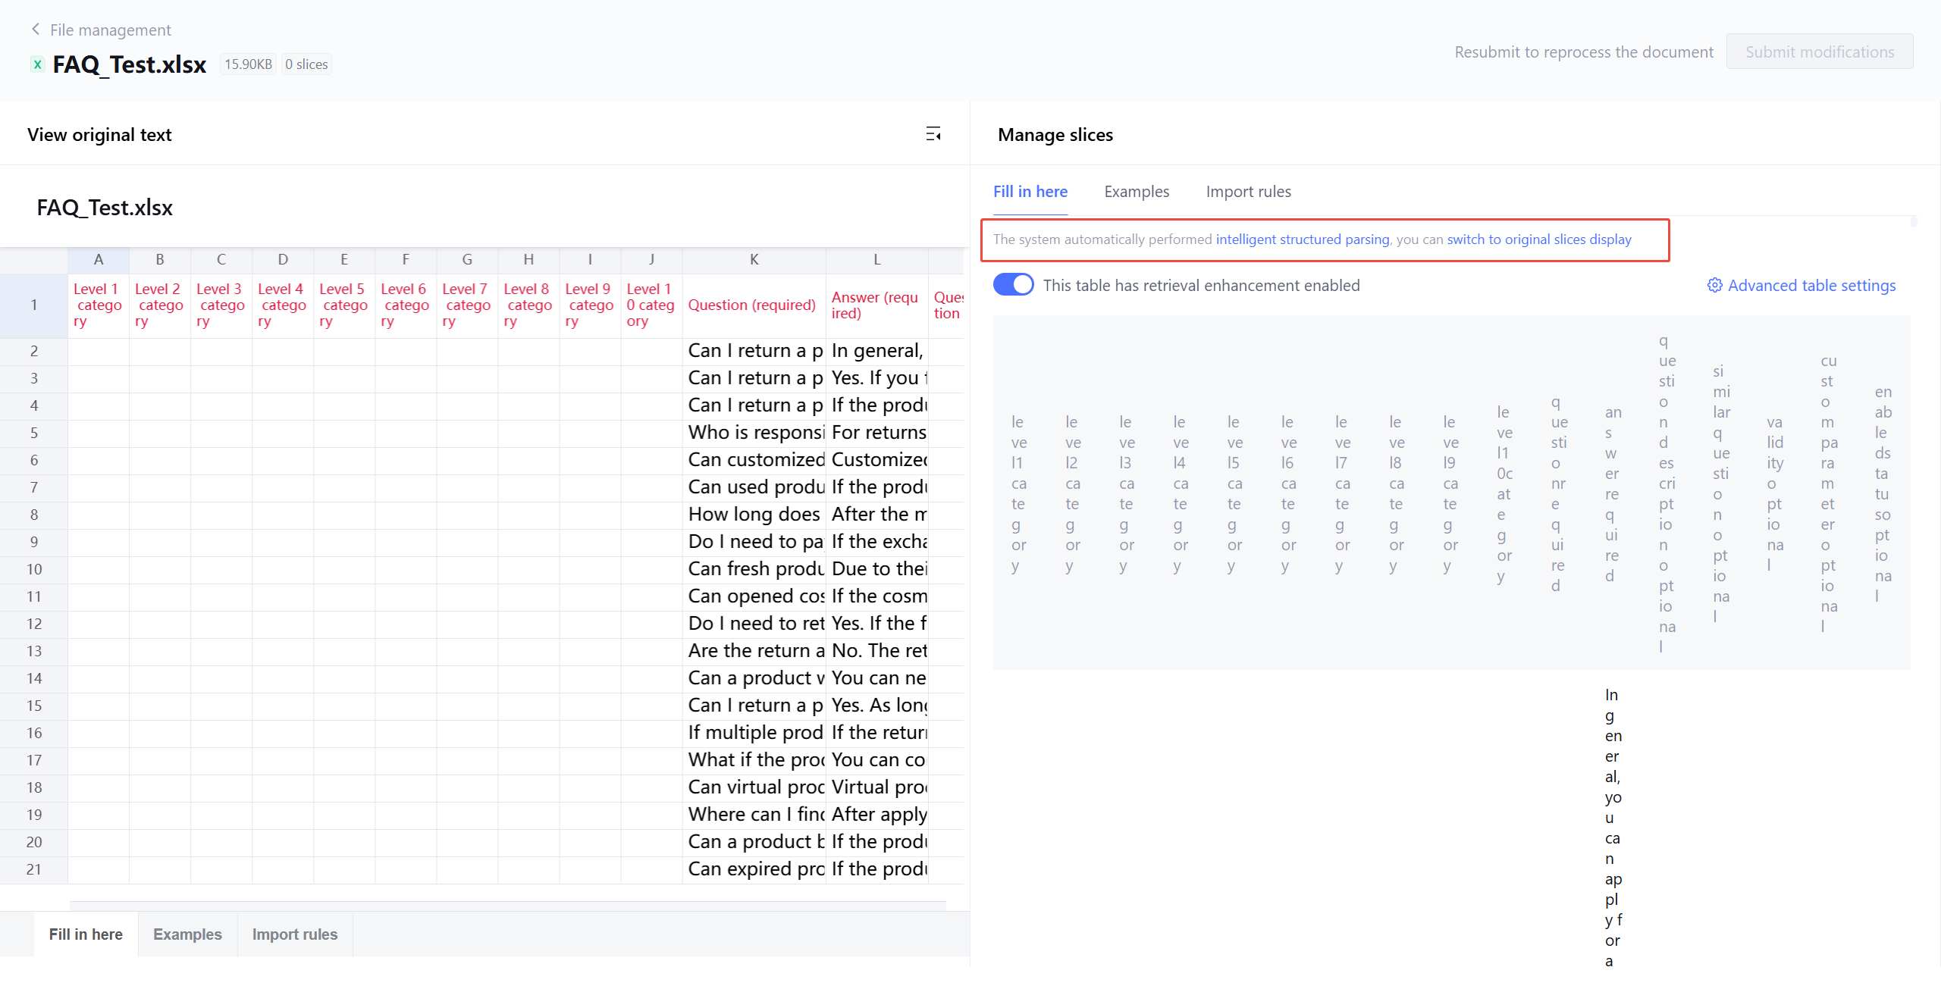Open the Import rules tab in Manage slices
Viewport: 1941px width, 989px height.
coord(1247,192)
